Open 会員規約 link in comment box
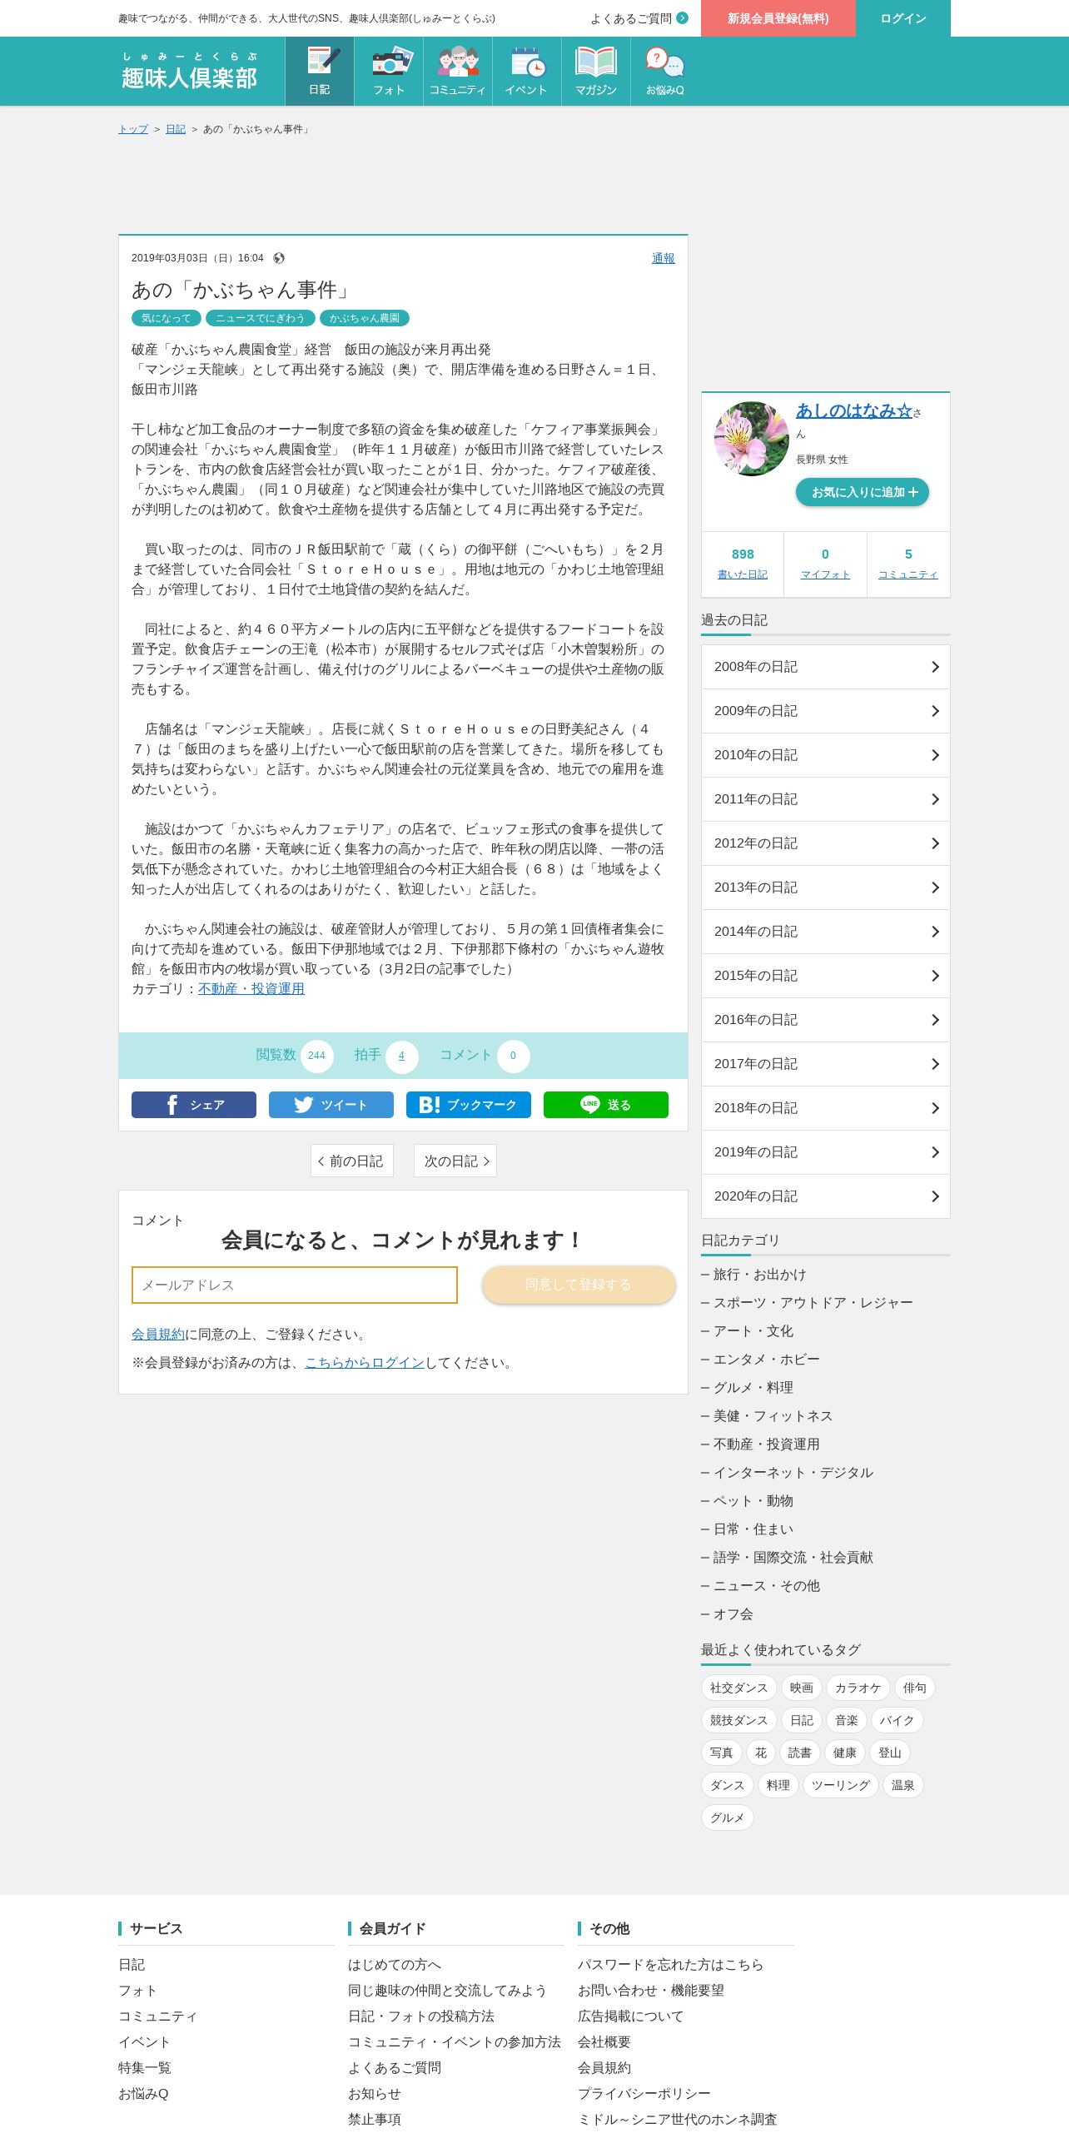Image resolution: width=1069 pixels, height=2138 pixels. click(x=158, y=1334)
